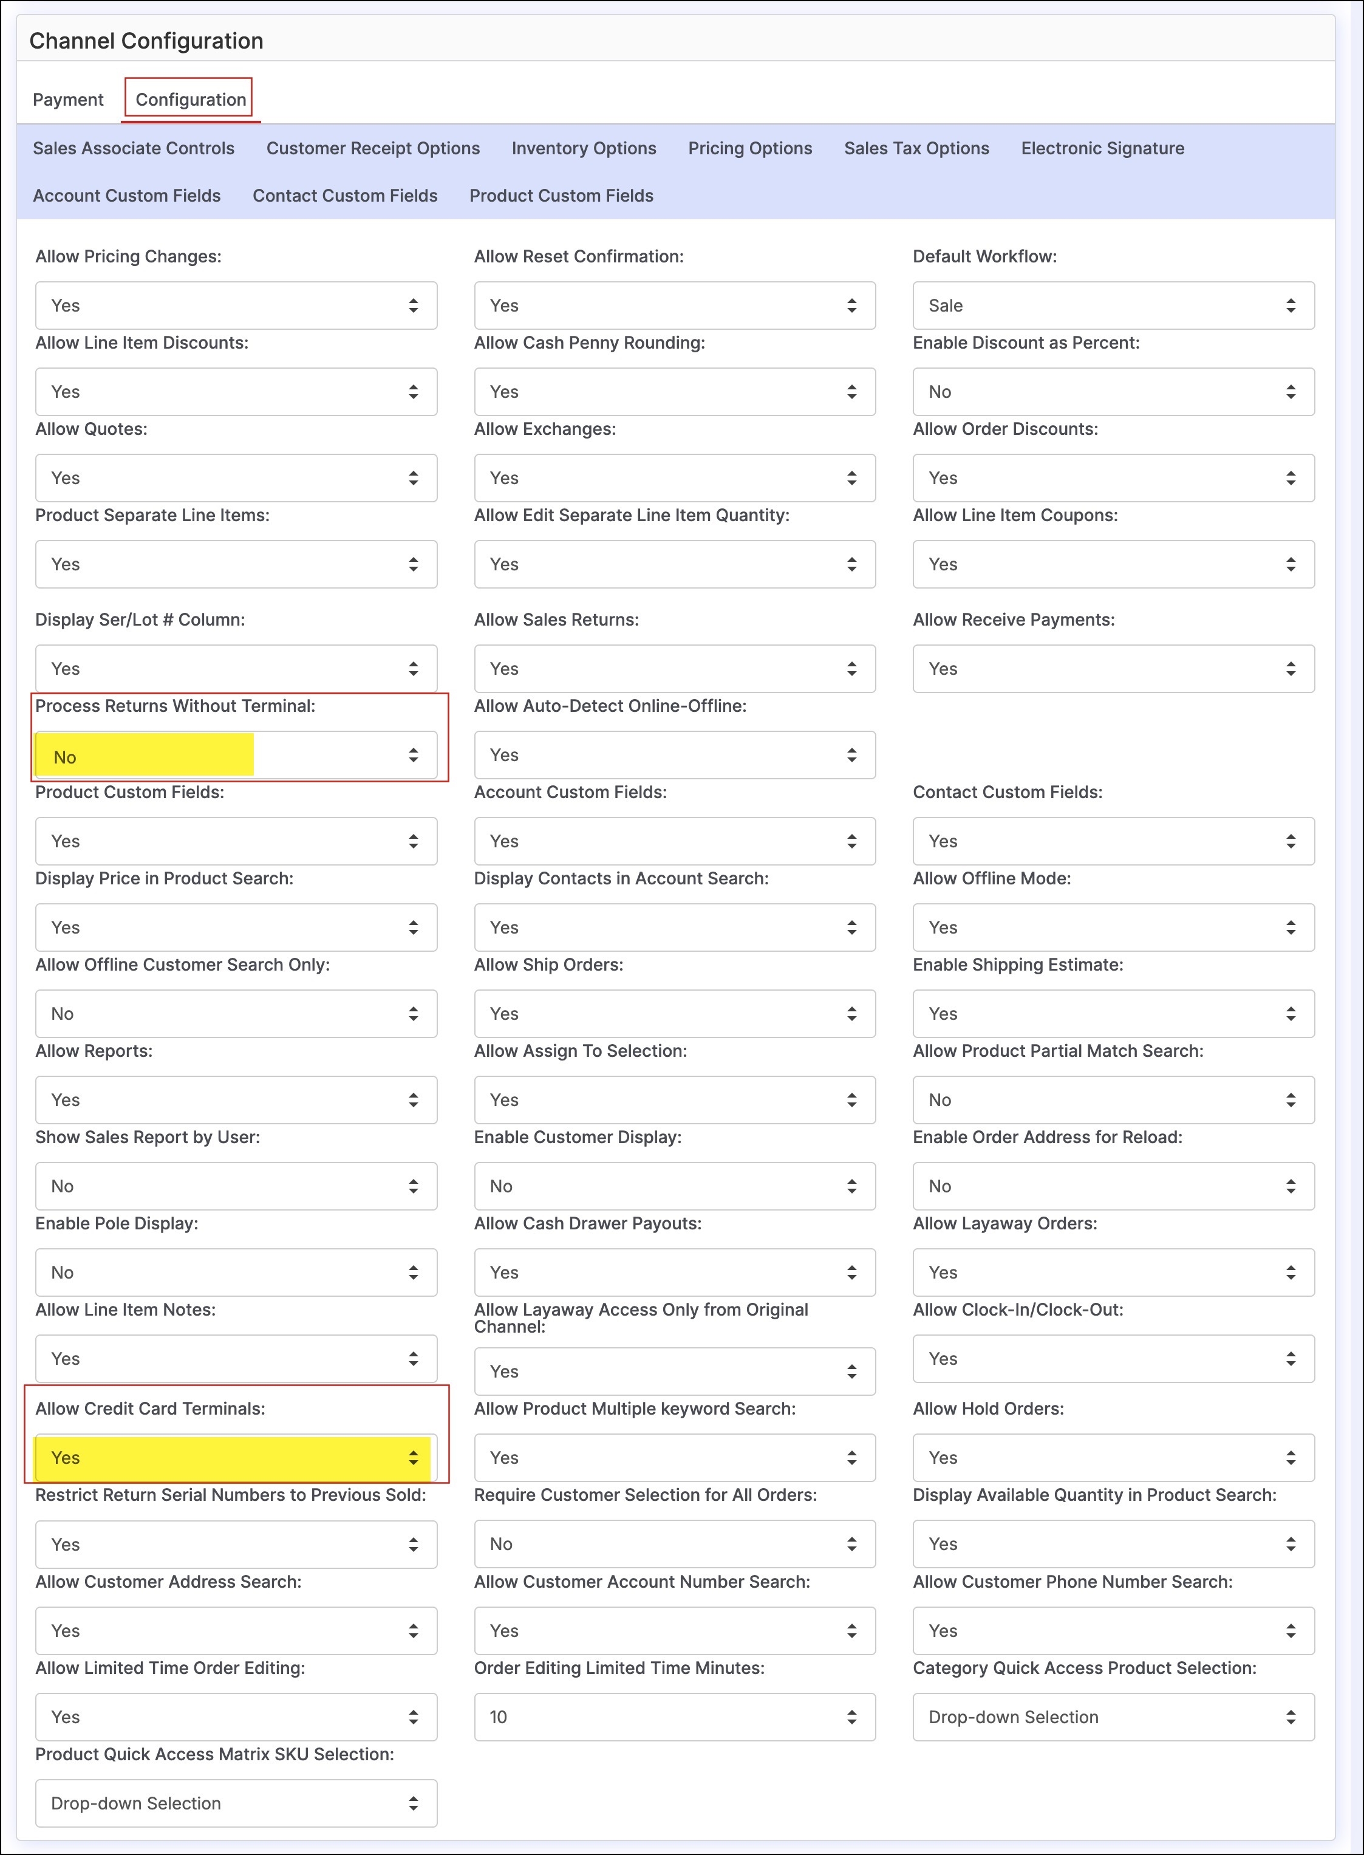The height and width of the screenshot is (1855, 1364).
Task: Open Sales Associate Controls section
Action: click(x=134, y=149)
